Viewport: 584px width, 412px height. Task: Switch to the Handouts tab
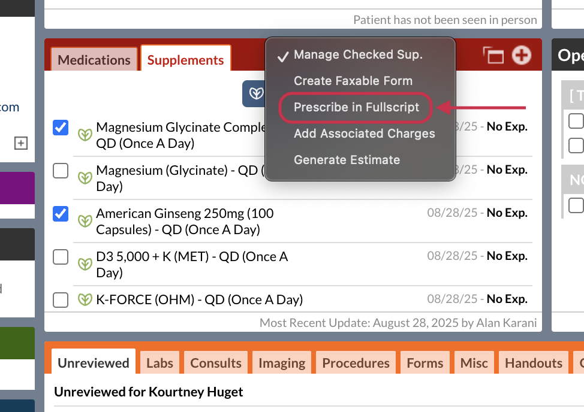point(534,362)
